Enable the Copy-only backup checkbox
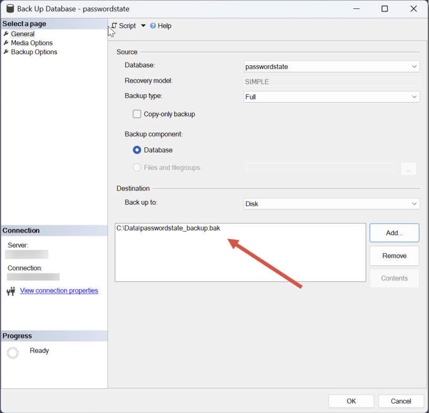Screen dimensions: 429x413 [x=137, y=114]
